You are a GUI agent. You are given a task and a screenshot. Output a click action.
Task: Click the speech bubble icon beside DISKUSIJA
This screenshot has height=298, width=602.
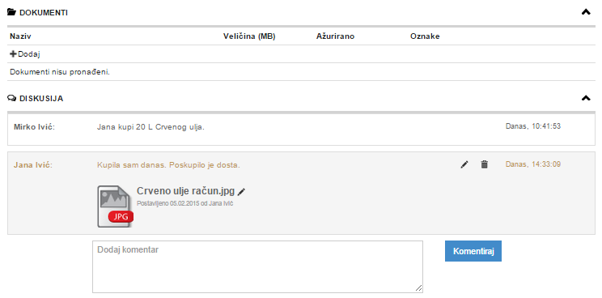[x=11, y=99]
